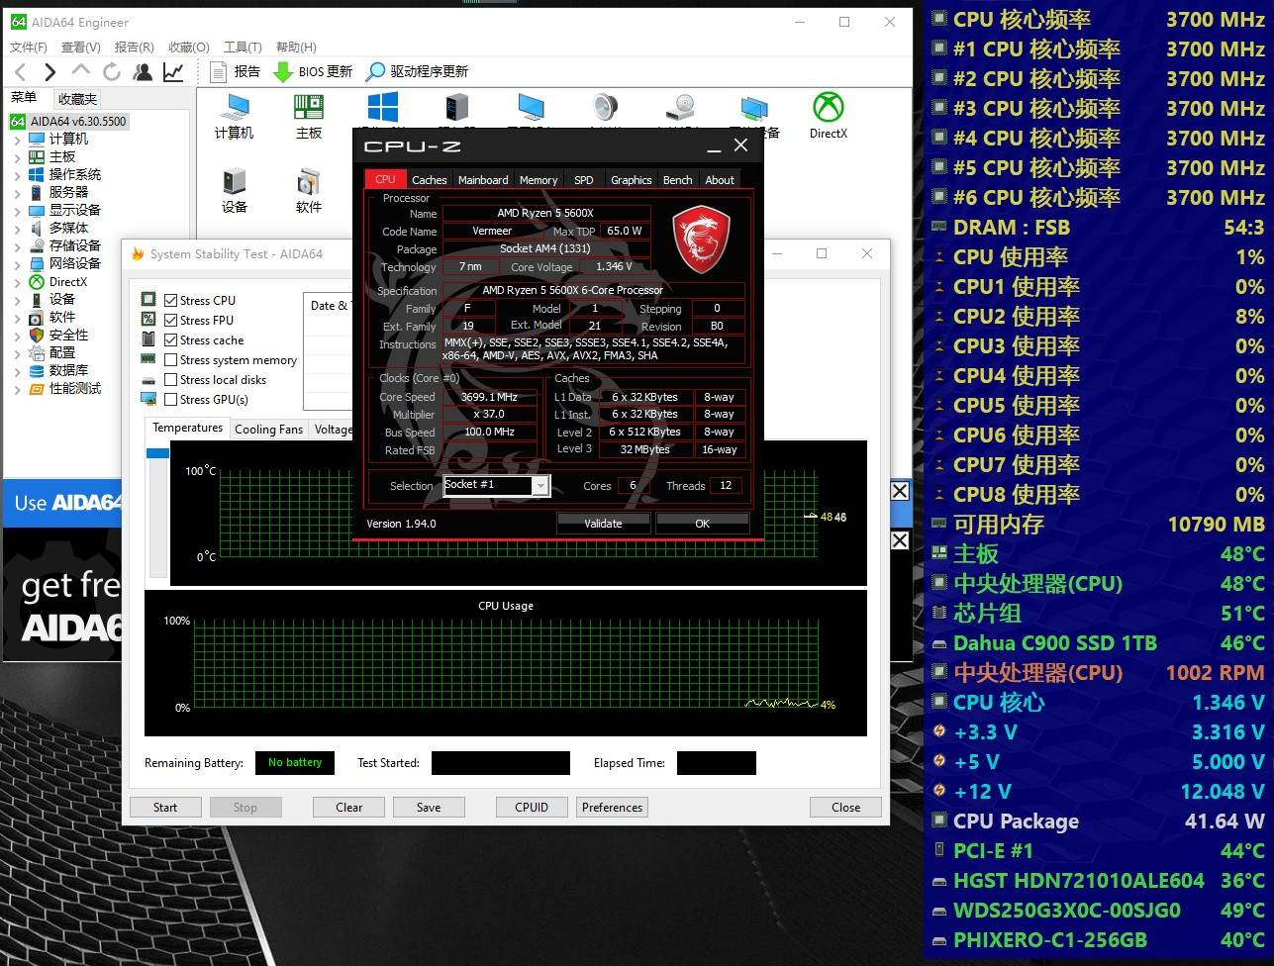Open the graph chart icon in AIDA64 toolbar
The image size is (1274, 966).
[x=173, y=71]
